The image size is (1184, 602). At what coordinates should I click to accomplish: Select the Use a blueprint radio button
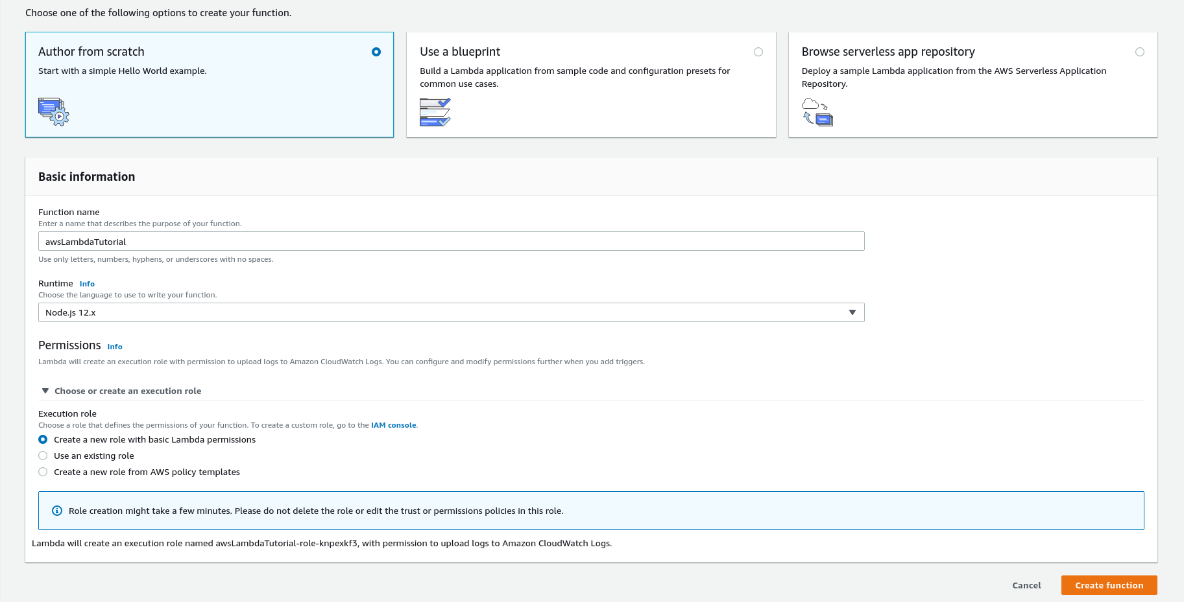click(758, 52)
